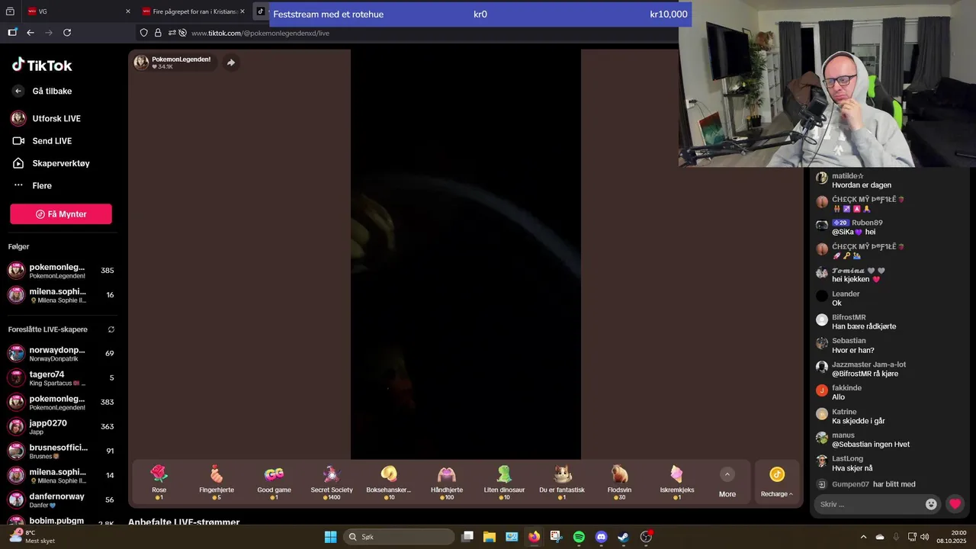Click PokemonLegenden! streamer avatar
This screenshot has height=549, width=976.
point(141,63)
